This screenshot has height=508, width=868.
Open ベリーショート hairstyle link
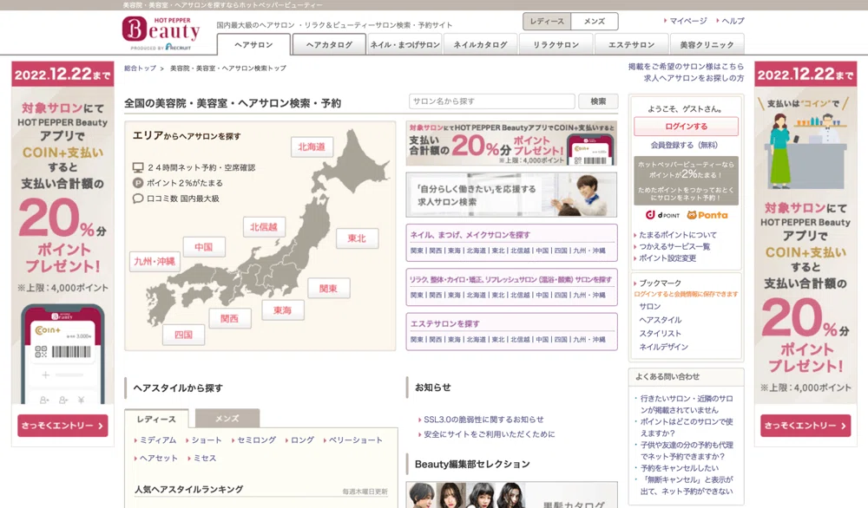[x=355, y=440]
